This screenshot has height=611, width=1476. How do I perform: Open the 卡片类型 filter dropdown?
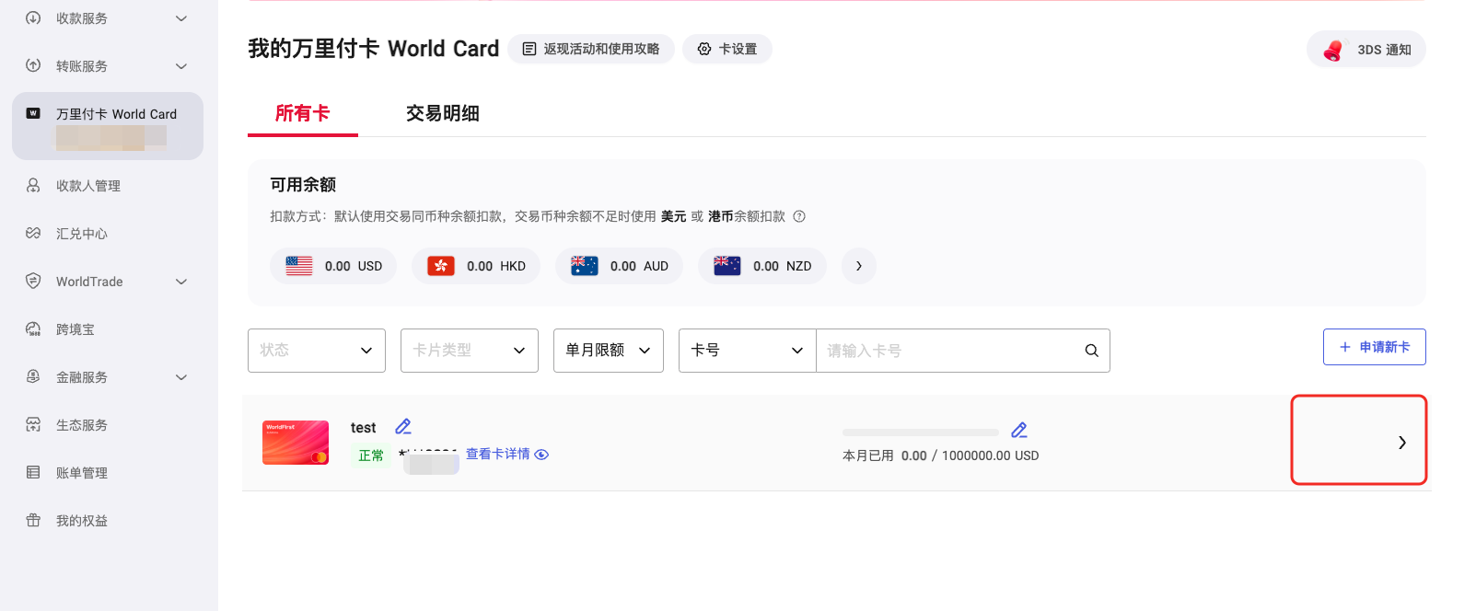[469, 351]
